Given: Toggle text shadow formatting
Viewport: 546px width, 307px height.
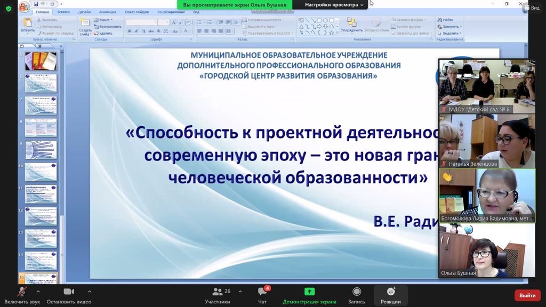Looking at the screenshot, I should (158, 31).
